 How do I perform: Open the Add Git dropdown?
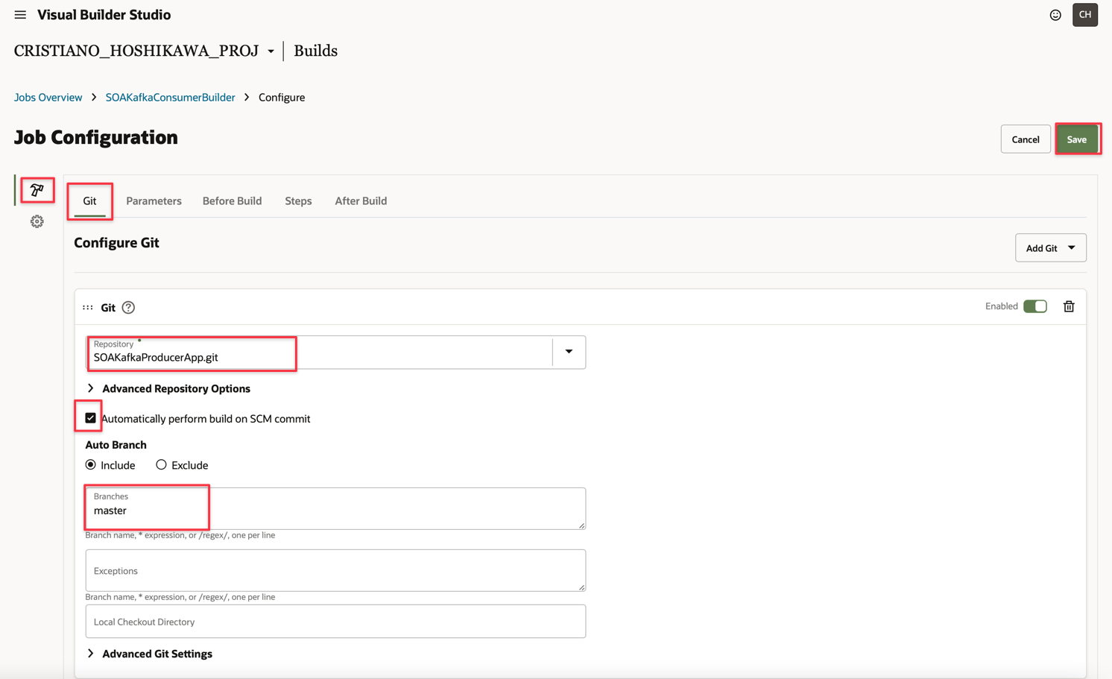(1051, 247)
